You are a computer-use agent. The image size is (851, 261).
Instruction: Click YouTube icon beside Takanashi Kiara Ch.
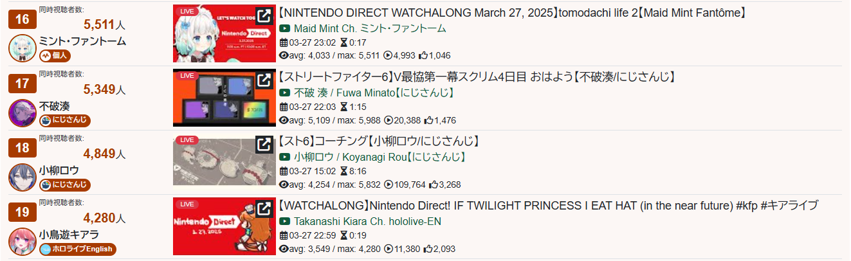click(x=285, y=222)
